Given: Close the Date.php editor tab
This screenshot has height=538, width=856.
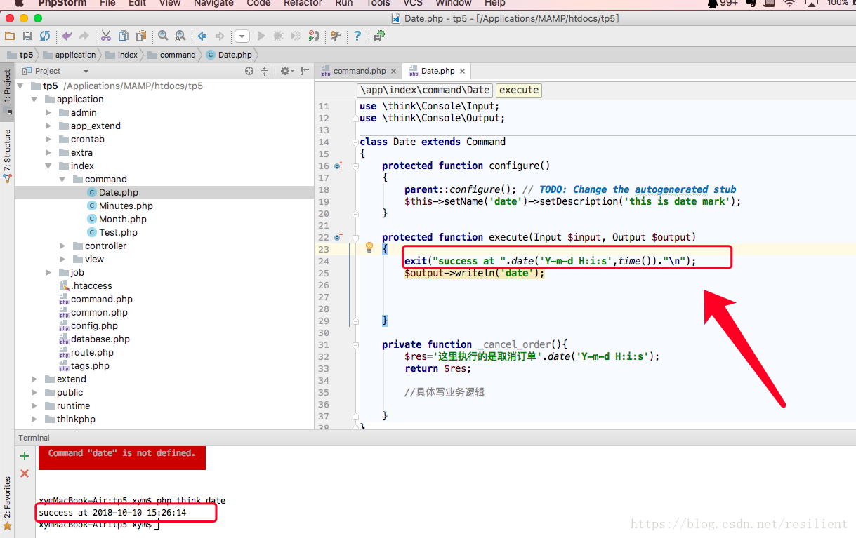Looking at the screenshot, I should tap(462, 71).
